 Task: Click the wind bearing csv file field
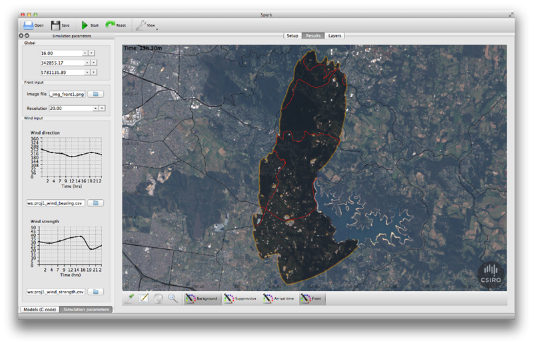(55, 203)
